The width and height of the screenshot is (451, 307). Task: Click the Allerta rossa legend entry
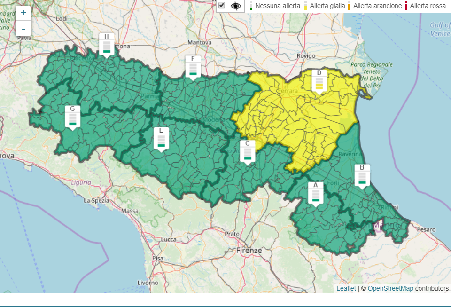click(x=428, y=6)
